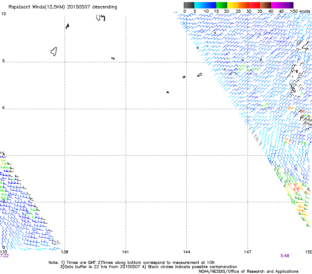Click the 'NOAA/NESDIS/Office of Research and Applications' credit

pos(248,271)
